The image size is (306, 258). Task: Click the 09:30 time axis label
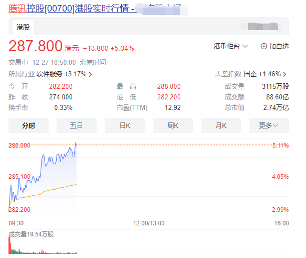tap(16, 223)
